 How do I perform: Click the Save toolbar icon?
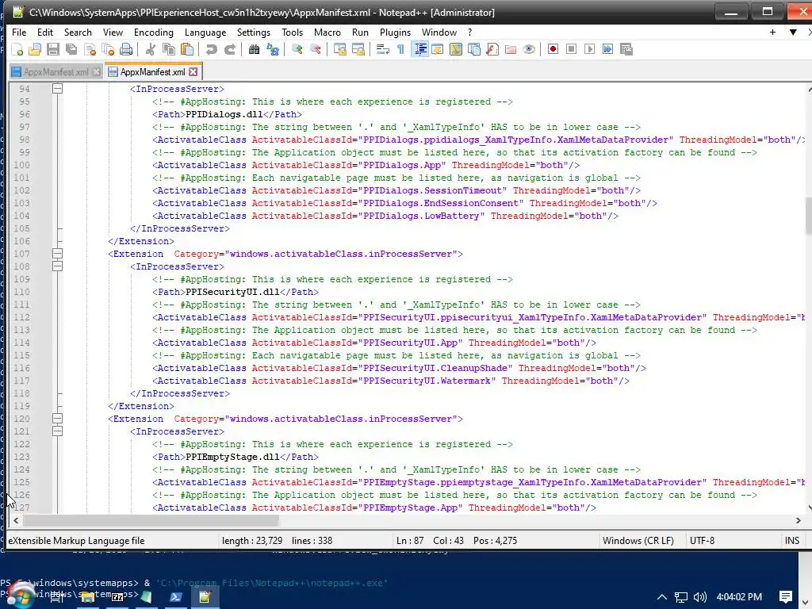pyautogui.click(x=53, y=49)
